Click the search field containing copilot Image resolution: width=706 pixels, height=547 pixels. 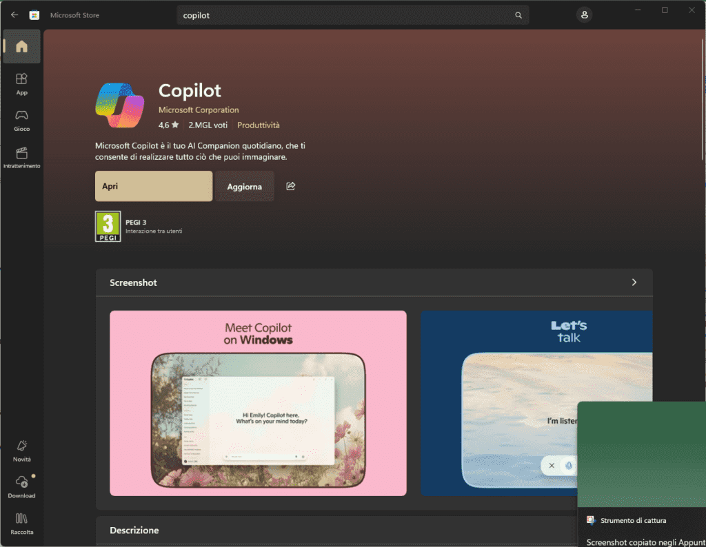click(x=345, y=15)
